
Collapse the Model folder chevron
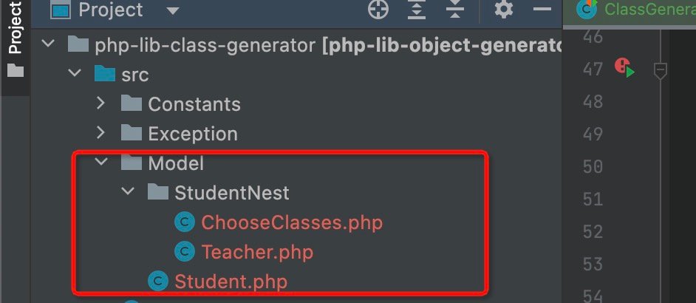pyautogui.click(x=101, y=163)
